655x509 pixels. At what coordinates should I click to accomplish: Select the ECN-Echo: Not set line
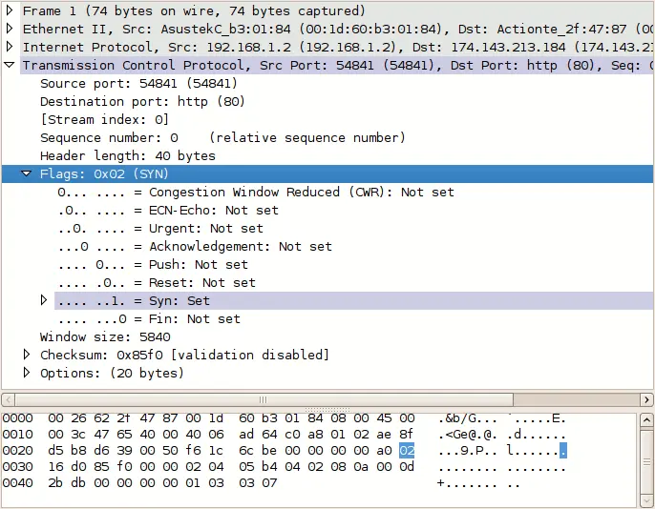(168, 210)
